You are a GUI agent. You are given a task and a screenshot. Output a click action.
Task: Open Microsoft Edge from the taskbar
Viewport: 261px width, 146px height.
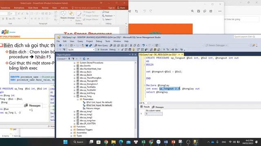pos(121,142)
